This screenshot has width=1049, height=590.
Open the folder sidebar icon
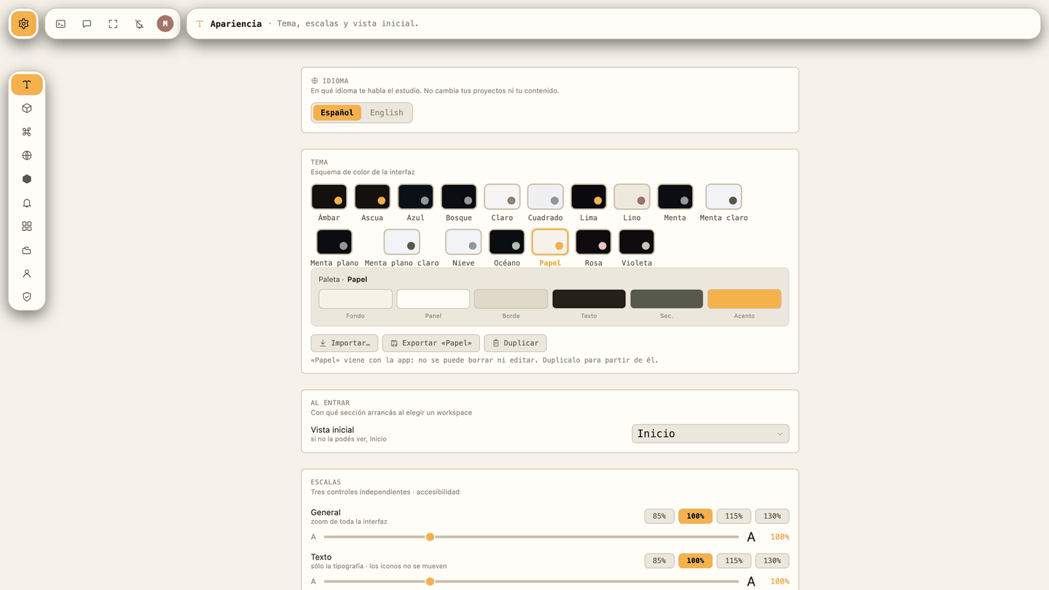(27, 251)
